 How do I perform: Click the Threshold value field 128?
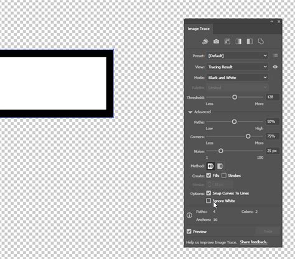coord(273,97)
